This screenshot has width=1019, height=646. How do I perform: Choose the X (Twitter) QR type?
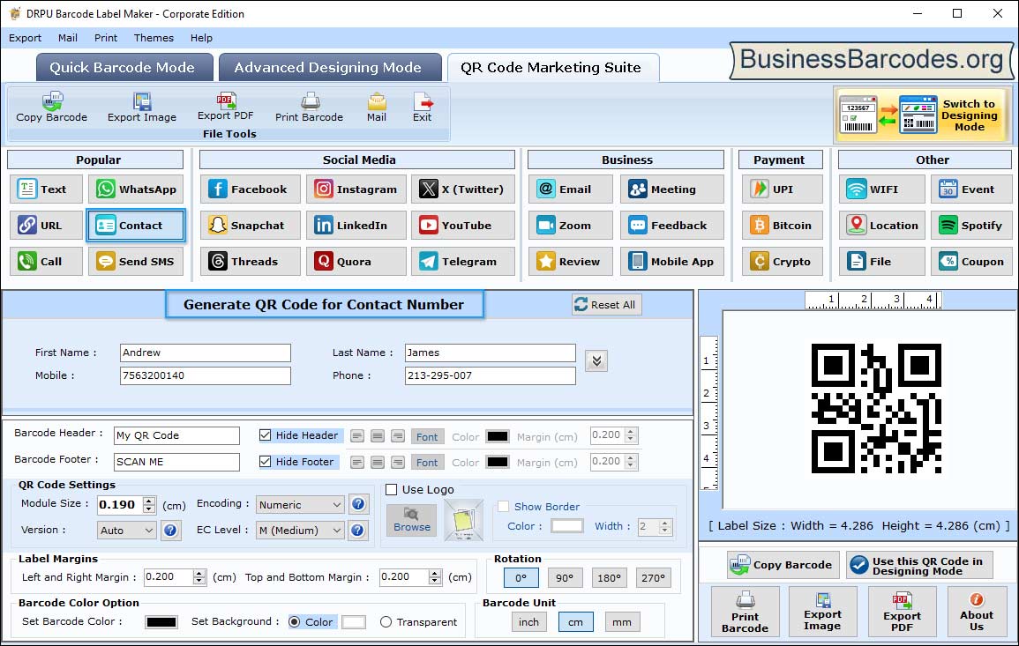click(462, 189)
